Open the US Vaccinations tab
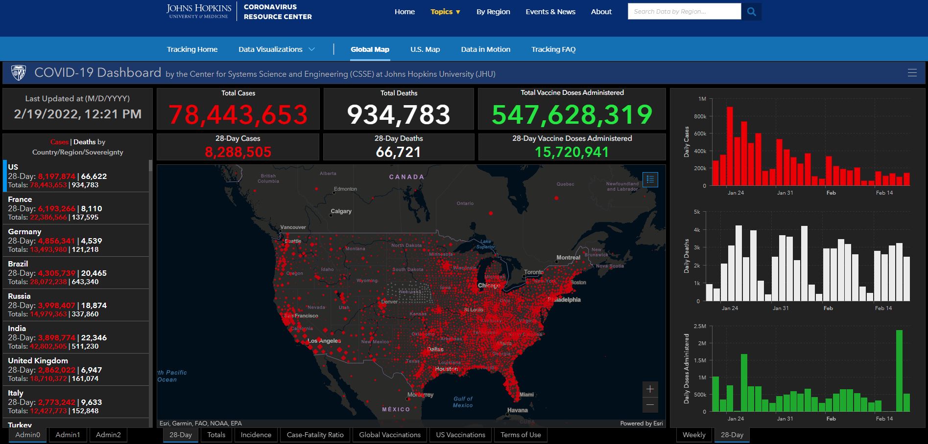This screenshot has width=928, height=444. pyautogui.click(x=461, y=435)
